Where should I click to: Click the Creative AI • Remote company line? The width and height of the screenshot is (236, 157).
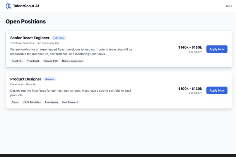pyautogui.click(x=23, y=84)
